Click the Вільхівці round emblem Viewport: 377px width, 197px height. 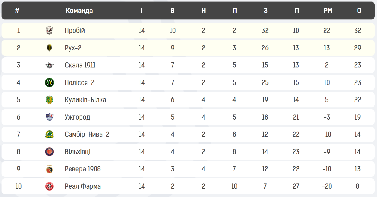(49, 152)
